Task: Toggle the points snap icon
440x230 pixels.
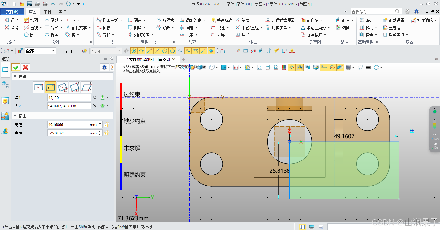Action: [142, 51]
